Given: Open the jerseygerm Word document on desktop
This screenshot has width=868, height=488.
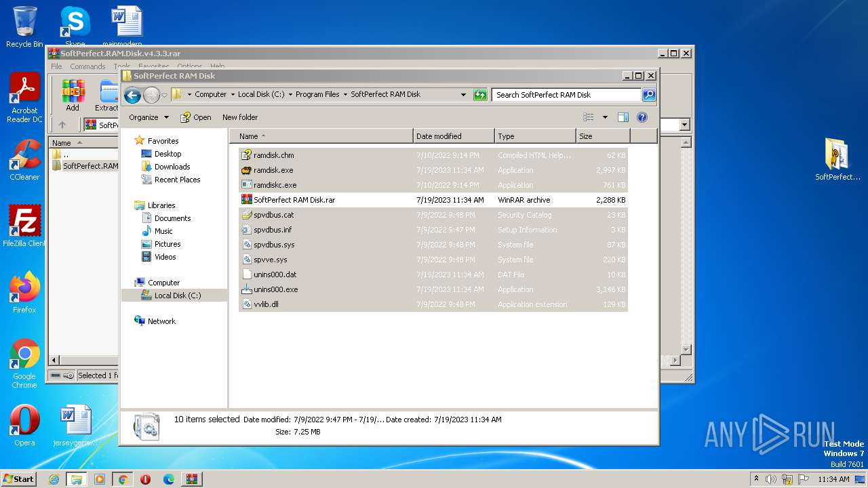Looking at the screenshot, I should pyautogui.click(x=75, y=425).
